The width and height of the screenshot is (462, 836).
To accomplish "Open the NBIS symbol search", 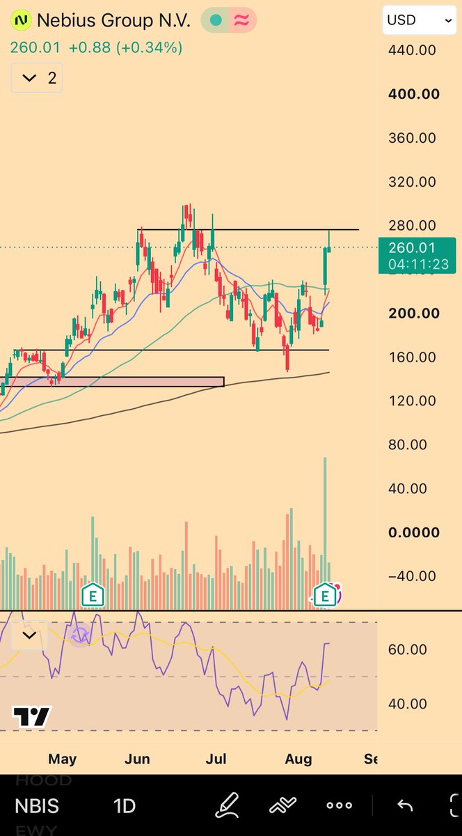I will pyautogui.click(x=37, y=806).
